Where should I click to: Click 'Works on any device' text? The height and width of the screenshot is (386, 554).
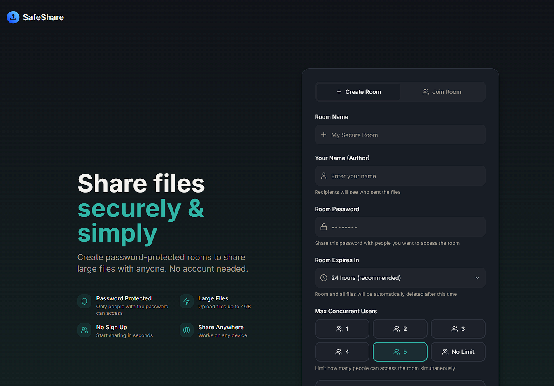click(223, 335)
